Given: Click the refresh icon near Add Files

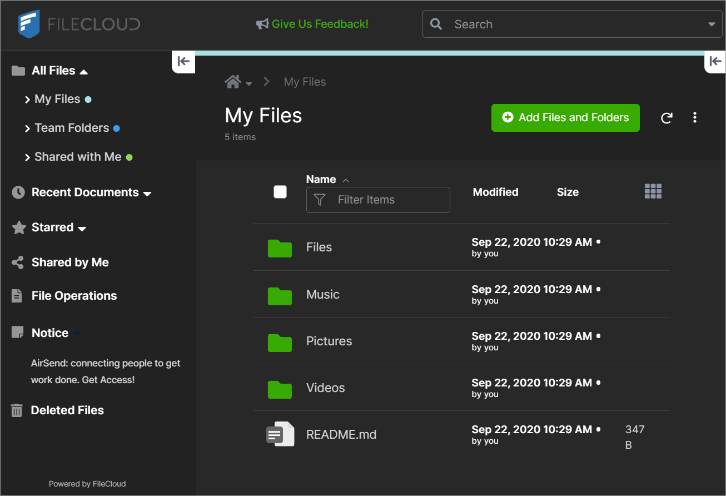Looking at the screenshot, I should coord(667,117).
